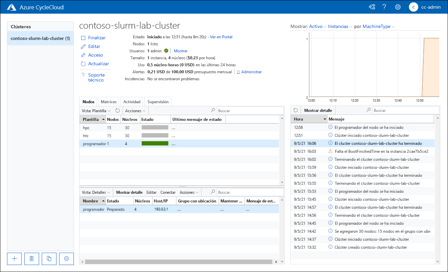Click the delete cluster trash icon

[x=32, y=259]
